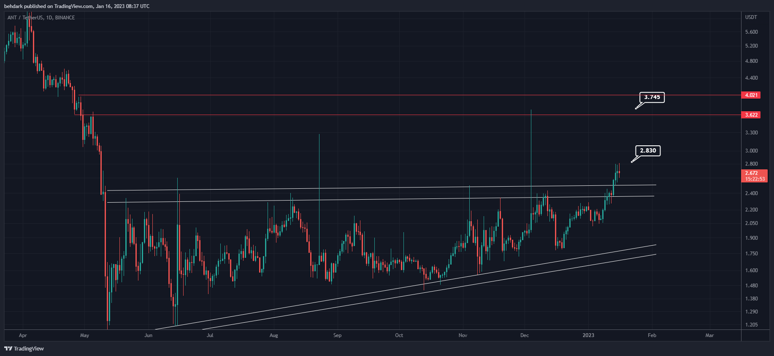Click the 1.205 price axis value

[x=751, y=325]
